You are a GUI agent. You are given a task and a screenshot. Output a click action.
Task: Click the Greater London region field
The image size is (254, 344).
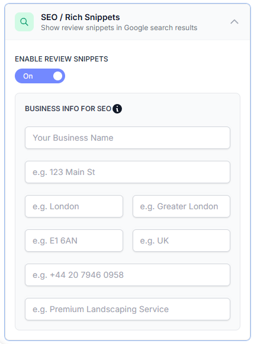181,206
